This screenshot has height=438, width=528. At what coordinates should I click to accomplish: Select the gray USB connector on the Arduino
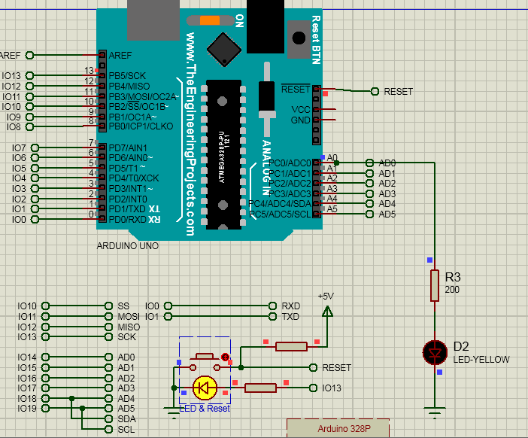pyautogui.click(x=153, y=20)
